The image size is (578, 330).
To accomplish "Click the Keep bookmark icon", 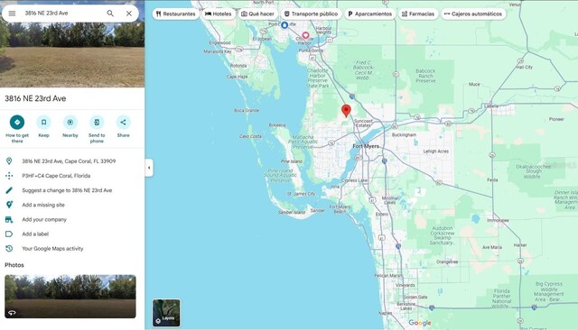I will pos(43,122).
